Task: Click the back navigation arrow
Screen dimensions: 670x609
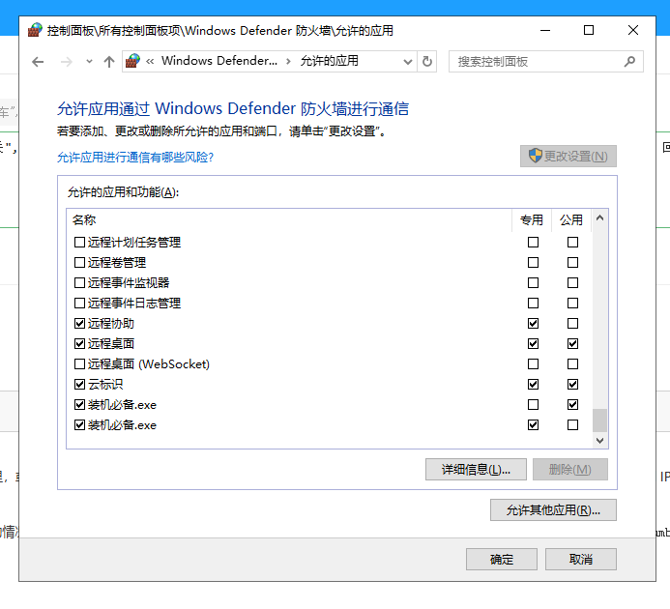Action: pyautogui.click(x=38, y=62)
